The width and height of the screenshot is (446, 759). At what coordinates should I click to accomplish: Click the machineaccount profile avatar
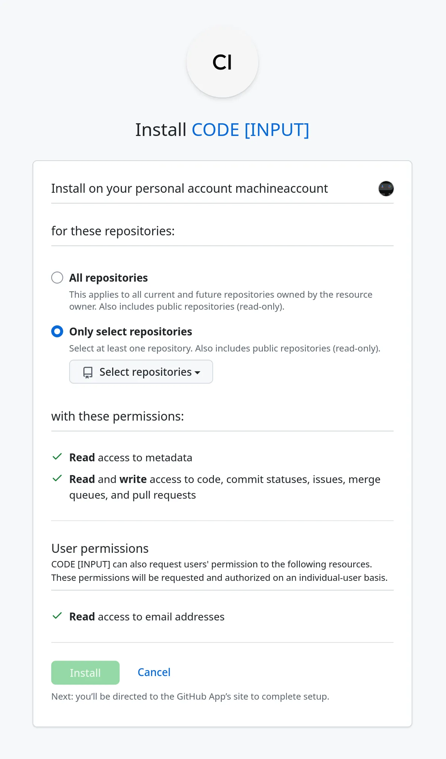click(x=386, y=189)
